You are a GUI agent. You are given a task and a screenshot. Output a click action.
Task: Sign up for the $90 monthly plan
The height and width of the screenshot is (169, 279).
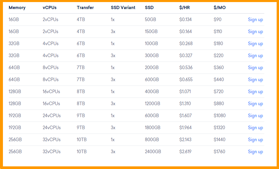255,20
